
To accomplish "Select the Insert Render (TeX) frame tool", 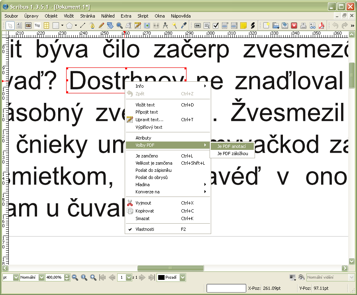I will click(x=37, y=26).
